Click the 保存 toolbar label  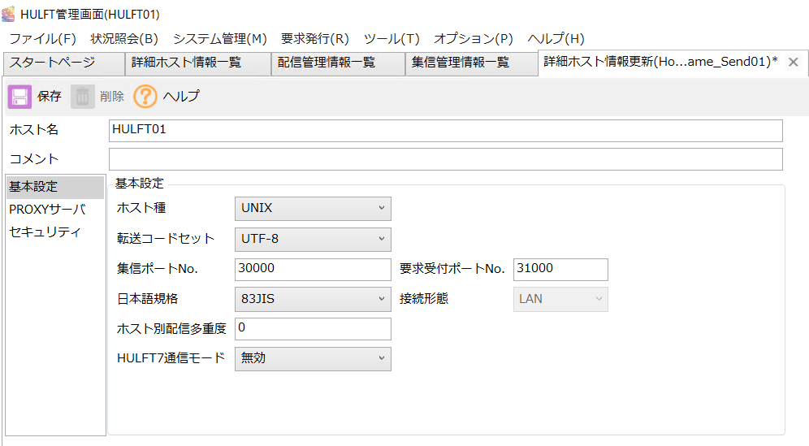tap(50, 97)
